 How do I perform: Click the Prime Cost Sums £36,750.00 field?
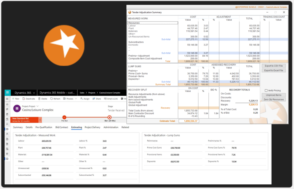click(x=175, y=148)
